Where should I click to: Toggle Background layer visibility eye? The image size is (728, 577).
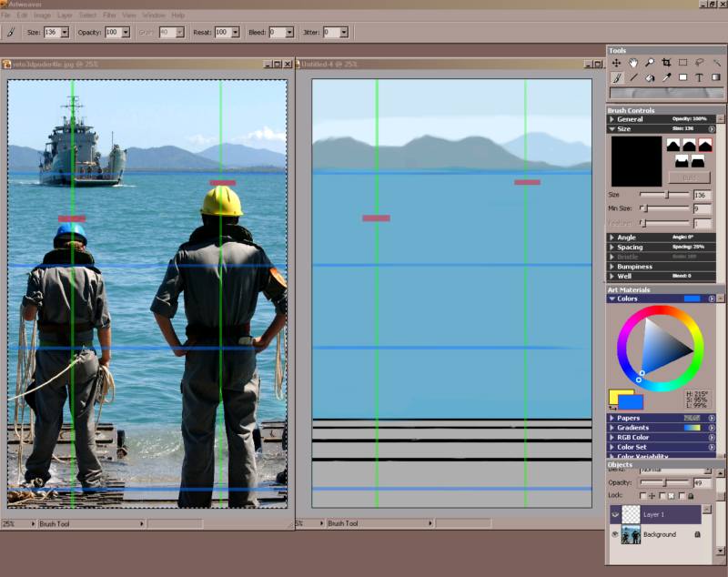click(615, 535)
